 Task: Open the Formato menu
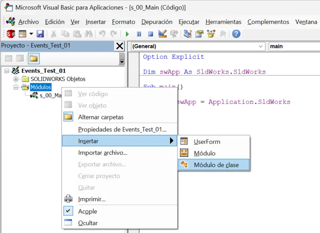click(x=123, y=22)
